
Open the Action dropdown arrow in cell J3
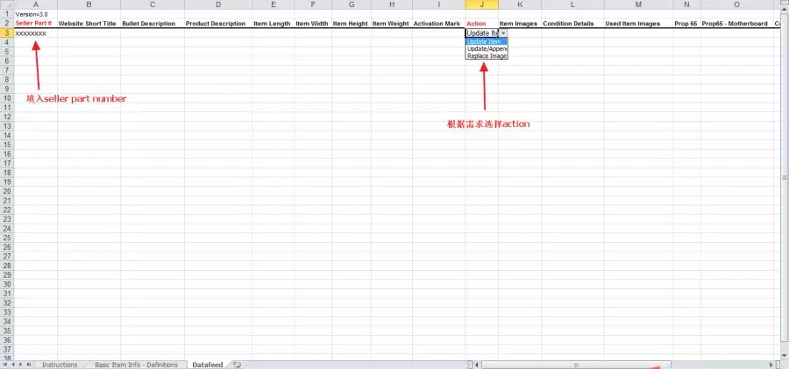point(503,33)
